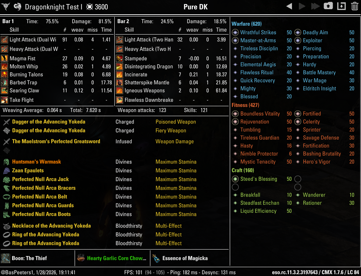Image resolution: width=361 pixels, height=276 pixels.
Task: Click the Maelstrom's Perfected Greatsword weapon icon
Action: (7, 141)
